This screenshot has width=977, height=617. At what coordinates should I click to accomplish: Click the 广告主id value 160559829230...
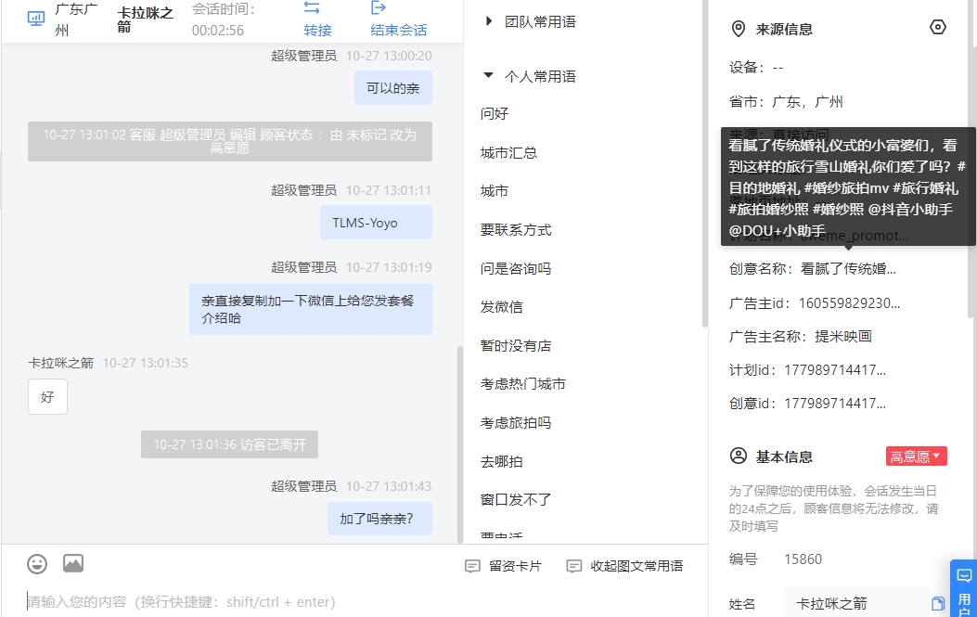pyautogui.click(x=849, y=302)
